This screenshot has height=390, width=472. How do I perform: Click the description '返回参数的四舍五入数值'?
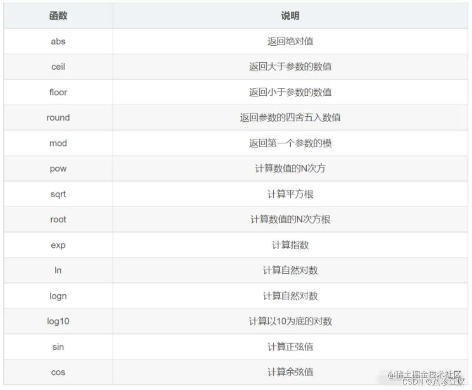290,117
